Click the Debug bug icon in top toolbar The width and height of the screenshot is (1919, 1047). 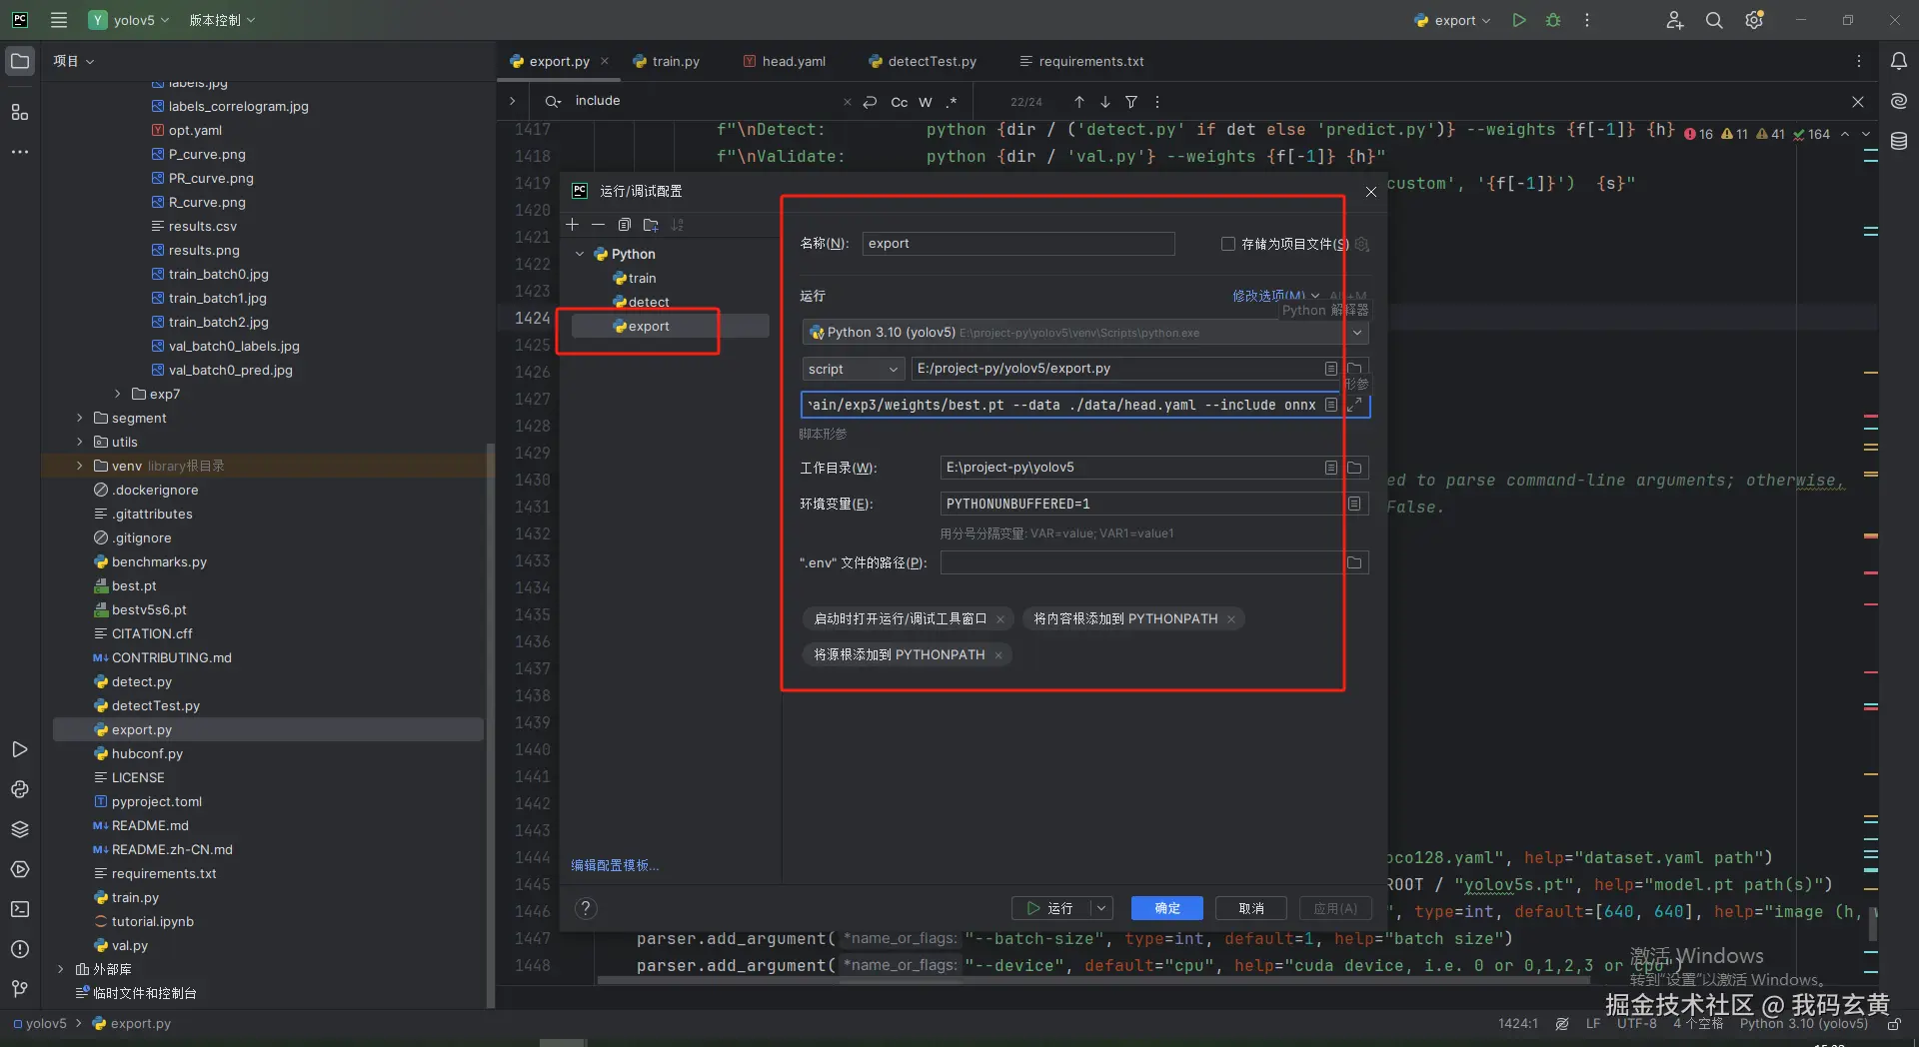[1552, 20]
